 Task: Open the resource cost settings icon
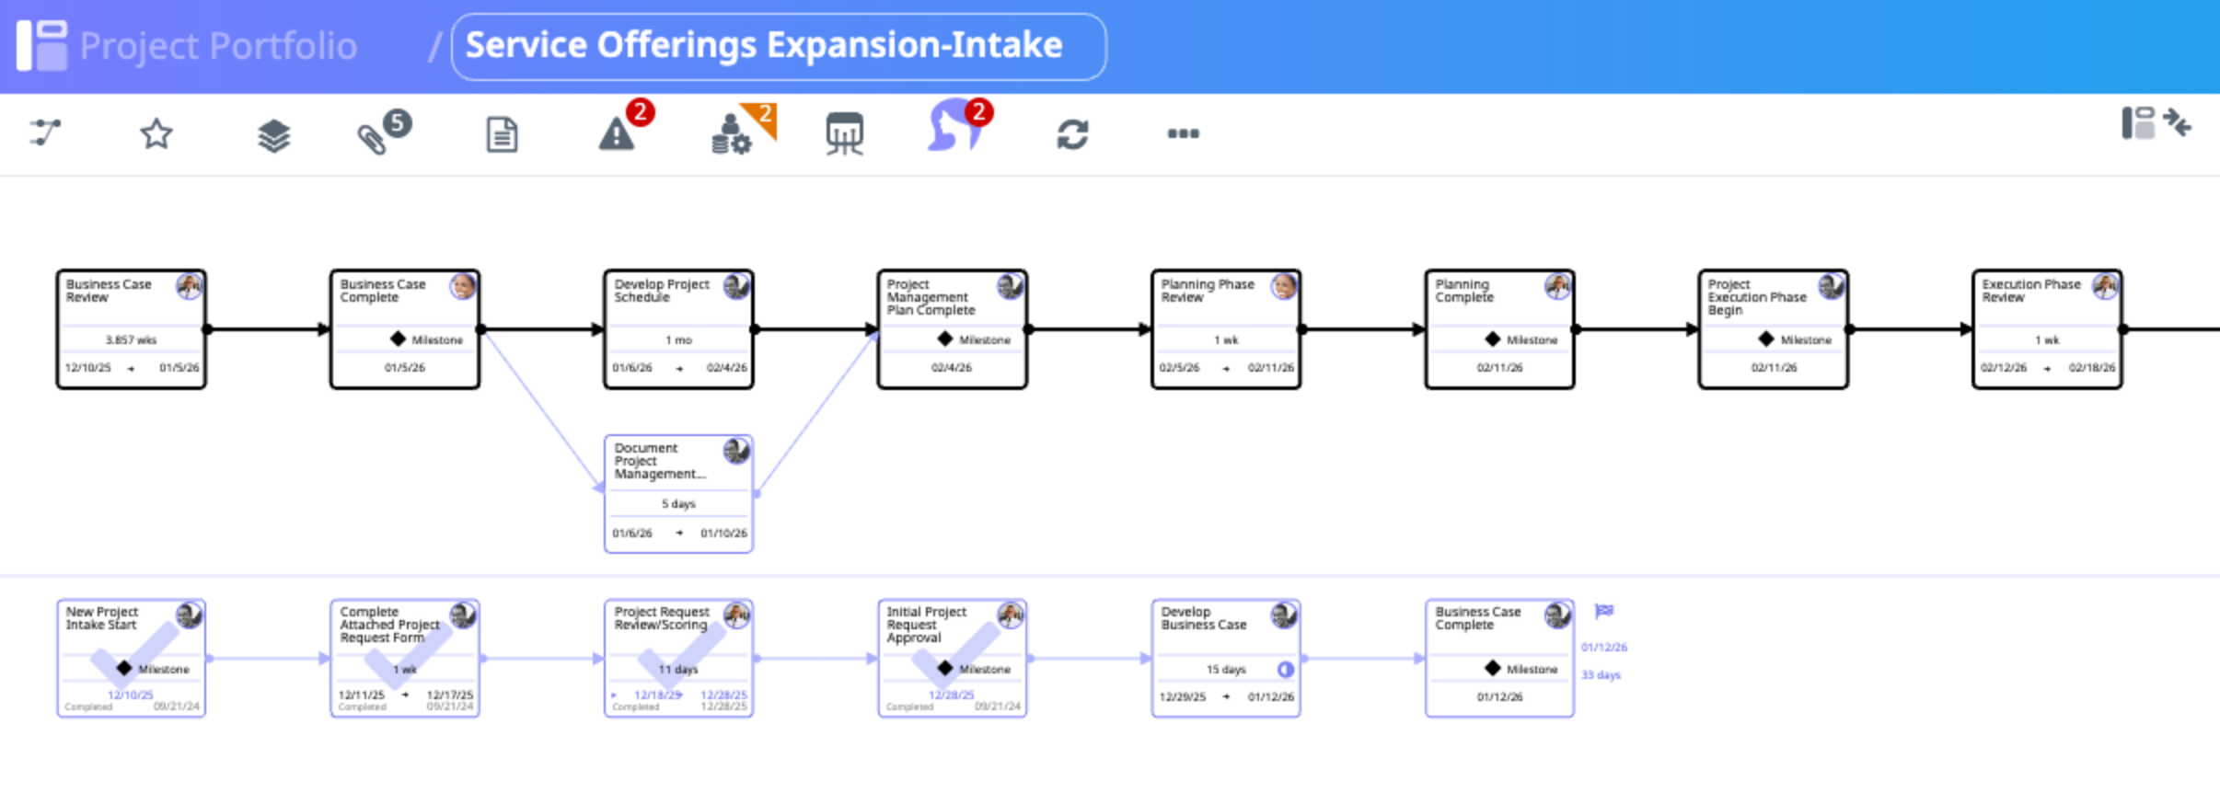pyautogui.click(x=734, y=134)
